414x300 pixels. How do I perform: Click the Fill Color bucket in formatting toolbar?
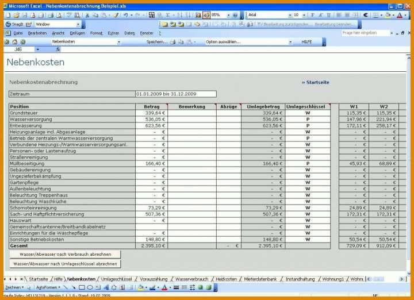tap(388, 16)
